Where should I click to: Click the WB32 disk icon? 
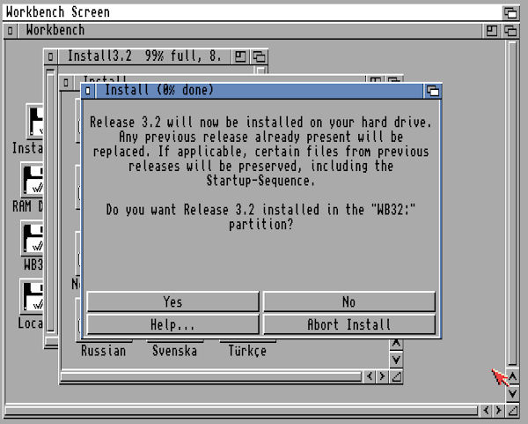(33, 240)
